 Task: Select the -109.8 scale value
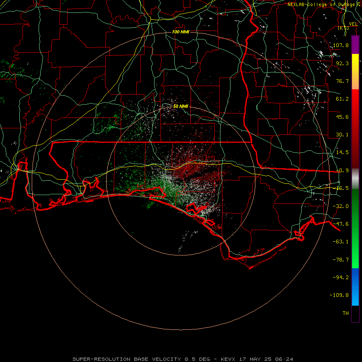[x=339, y=295]
